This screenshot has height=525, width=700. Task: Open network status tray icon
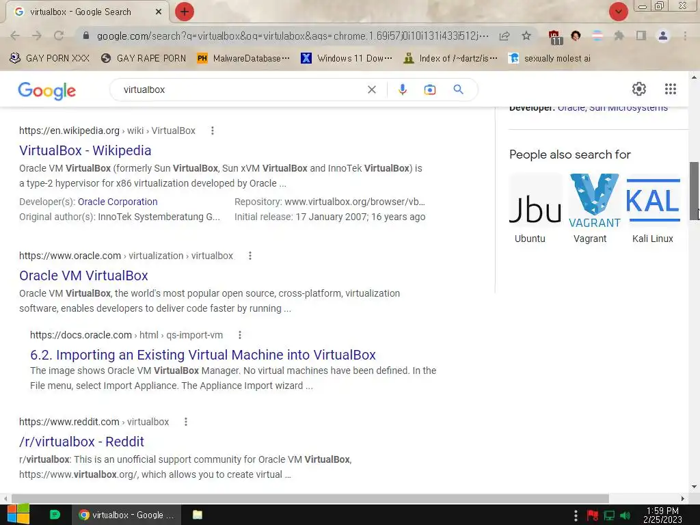pos(609,515)
